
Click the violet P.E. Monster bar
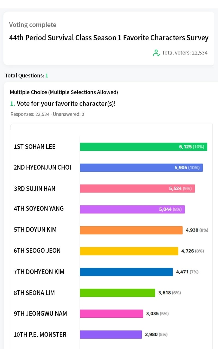(111, 335)
